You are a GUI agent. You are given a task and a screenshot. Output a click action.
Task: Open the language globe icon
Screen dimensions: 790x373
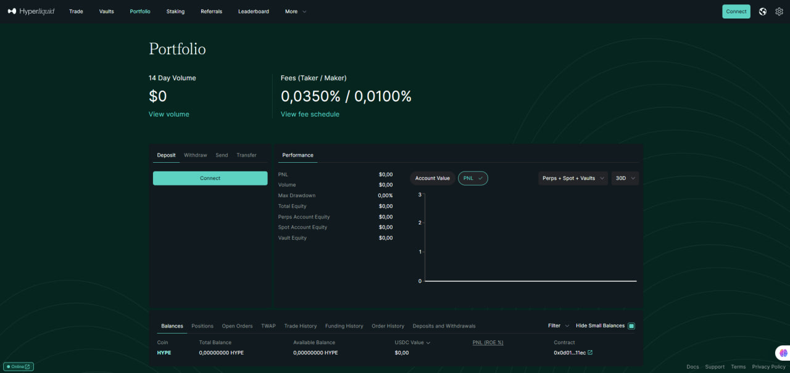coord(763,11)
